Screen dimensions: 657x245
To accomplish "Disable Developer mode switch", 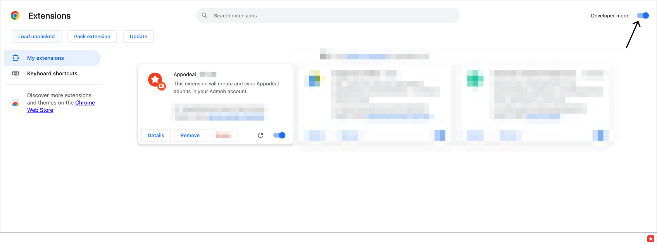I will point(643,15).
